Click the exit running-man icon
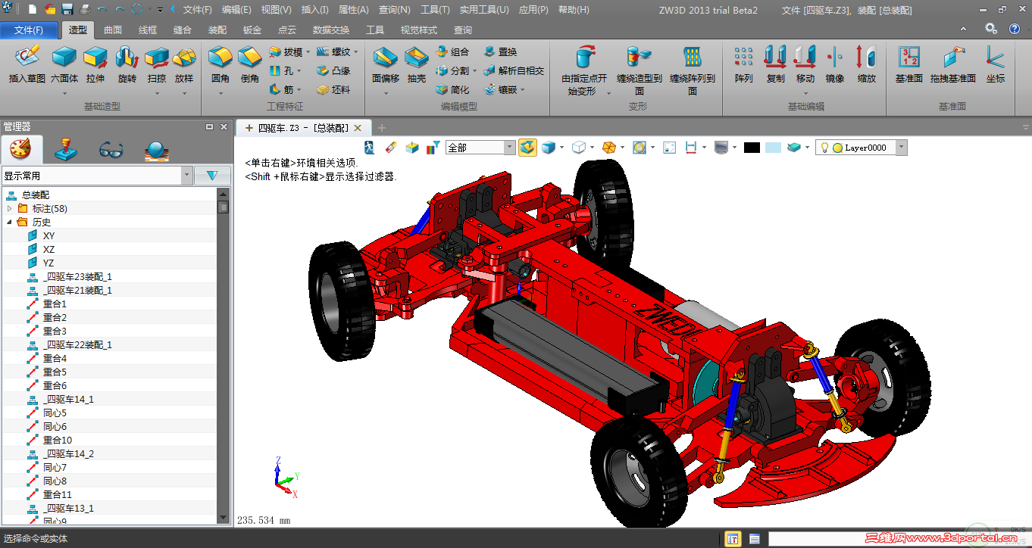Image resolution: width=1032 pixels, height=548 pixels. 370,148
